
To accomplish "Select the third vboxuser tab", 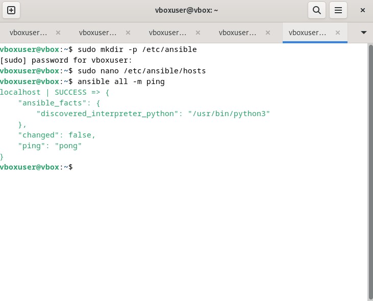I will point(167,33).
